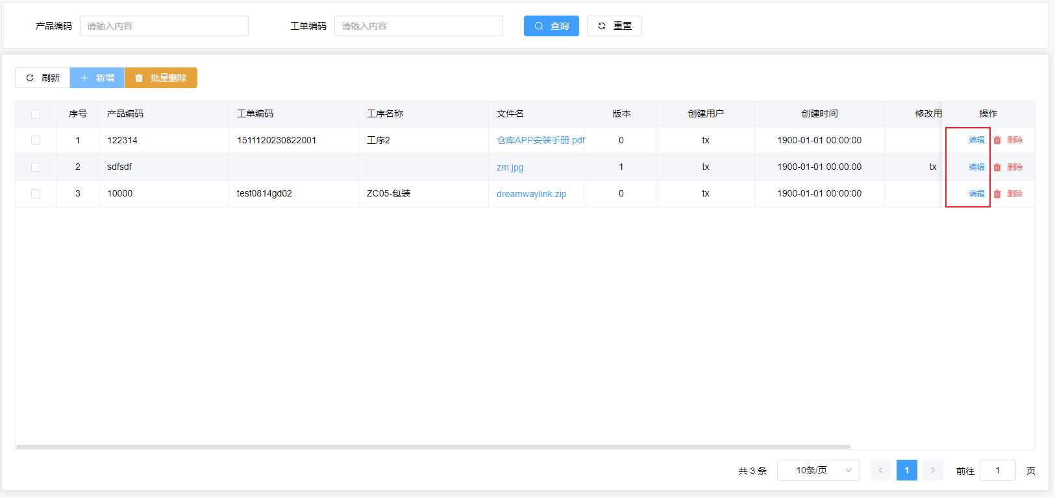This screenshot has width=1055, height=498.
Task: Go to next page with right chevron
Action: pos(933,470)
